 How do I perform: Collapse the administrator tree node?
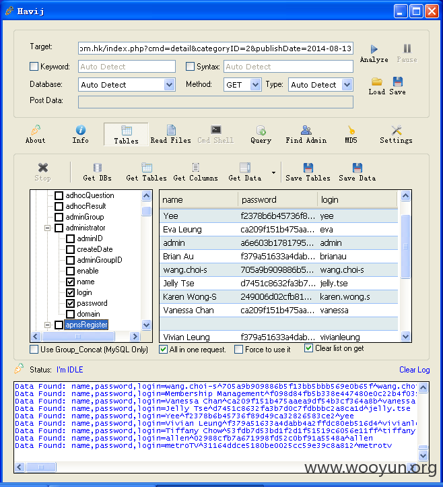(47, 228)
